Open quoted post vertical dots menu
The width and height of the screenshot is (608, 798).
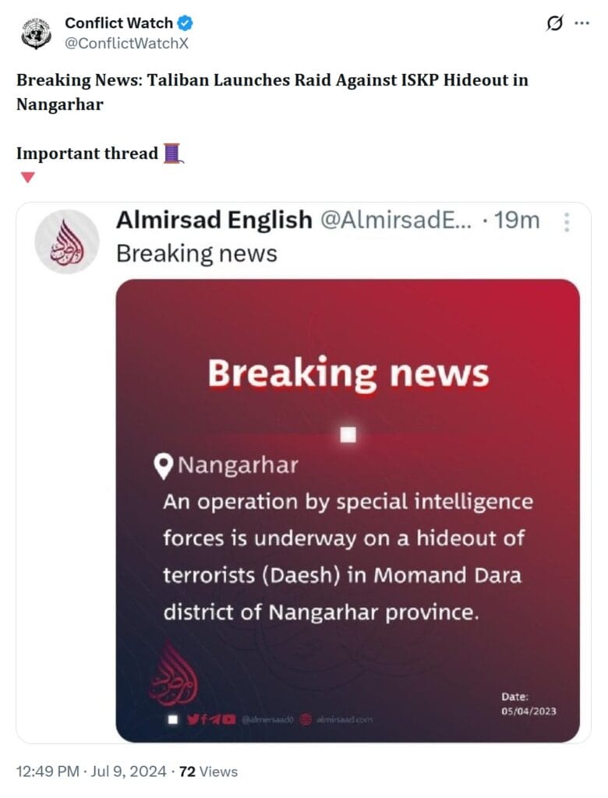click(567, 221)
